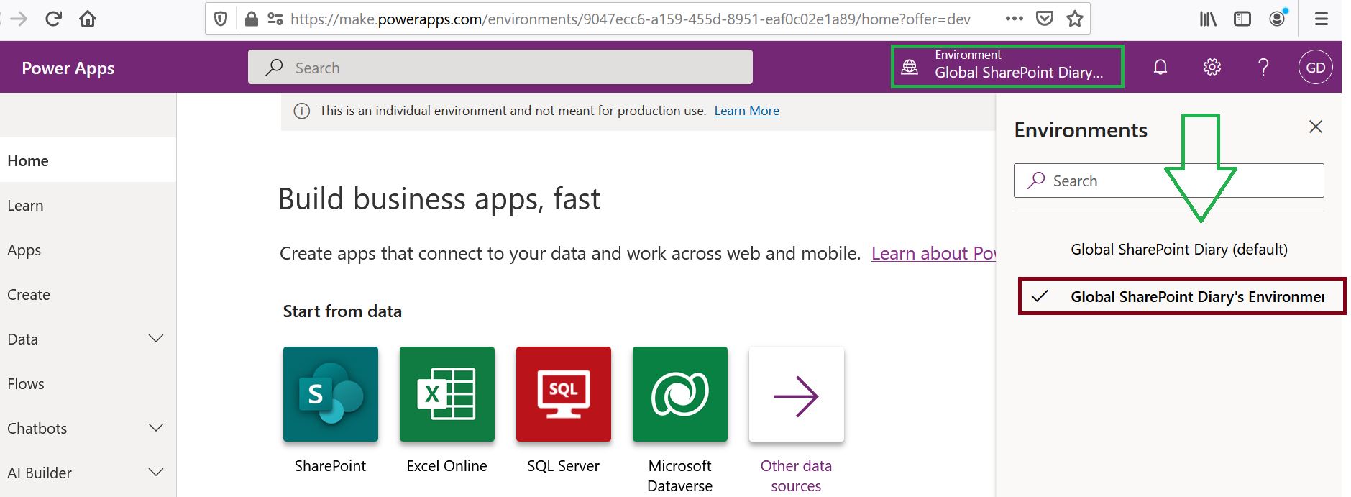The image size is (1351, 497).
Task: Expand the AI Builder menu chevron
Action: click(x=156, y=473)
